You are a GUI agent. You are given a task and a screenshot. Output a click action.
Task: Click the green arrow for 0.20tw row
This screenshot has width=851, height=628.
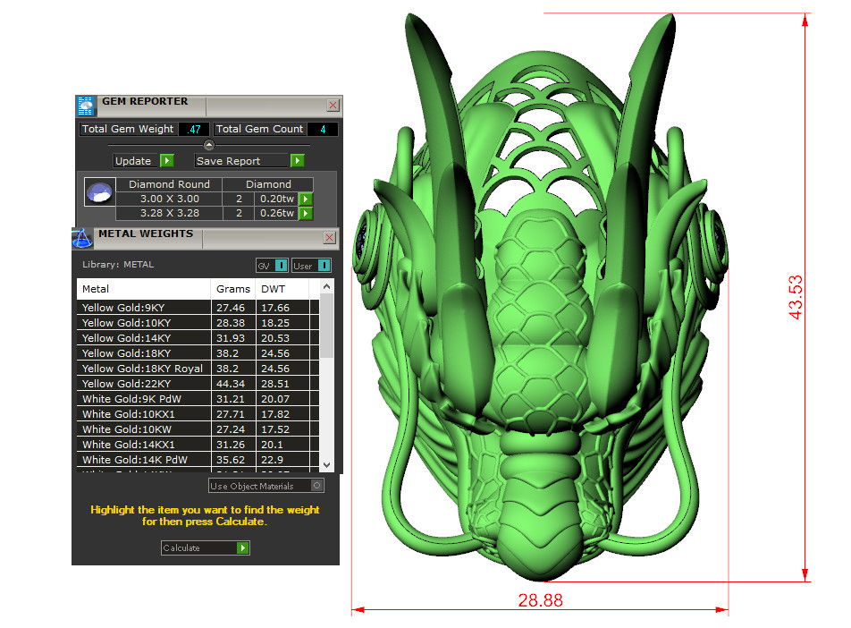(x=305, y=199)
